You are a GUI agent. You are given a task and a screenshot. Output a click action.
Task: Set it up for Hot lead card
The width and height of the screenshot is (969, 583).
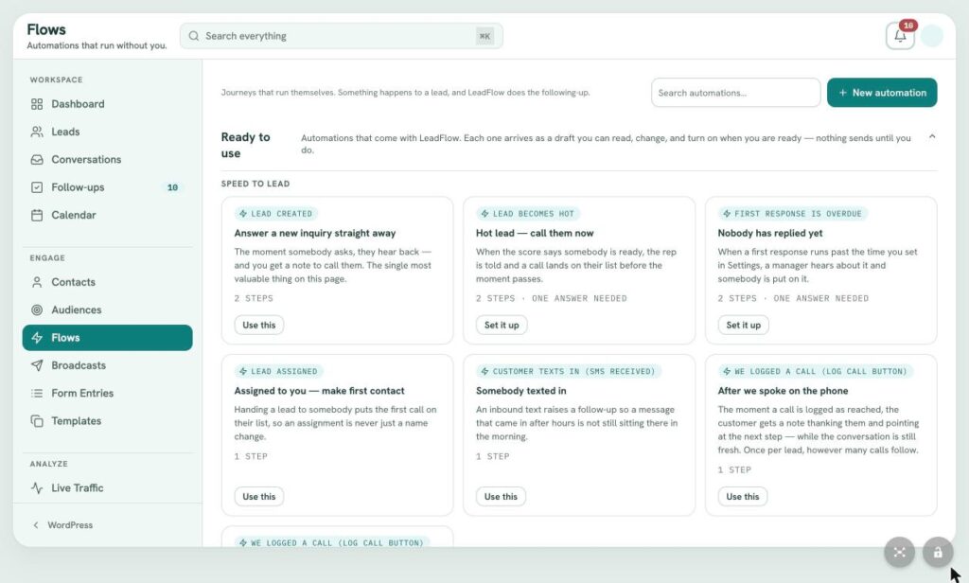tap(502, 326)
